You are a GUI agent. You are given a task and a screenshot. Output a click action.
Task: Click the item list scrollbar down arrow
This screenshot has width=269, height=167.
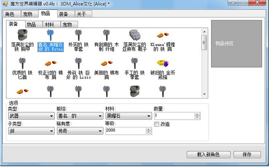tap(204, 94)
